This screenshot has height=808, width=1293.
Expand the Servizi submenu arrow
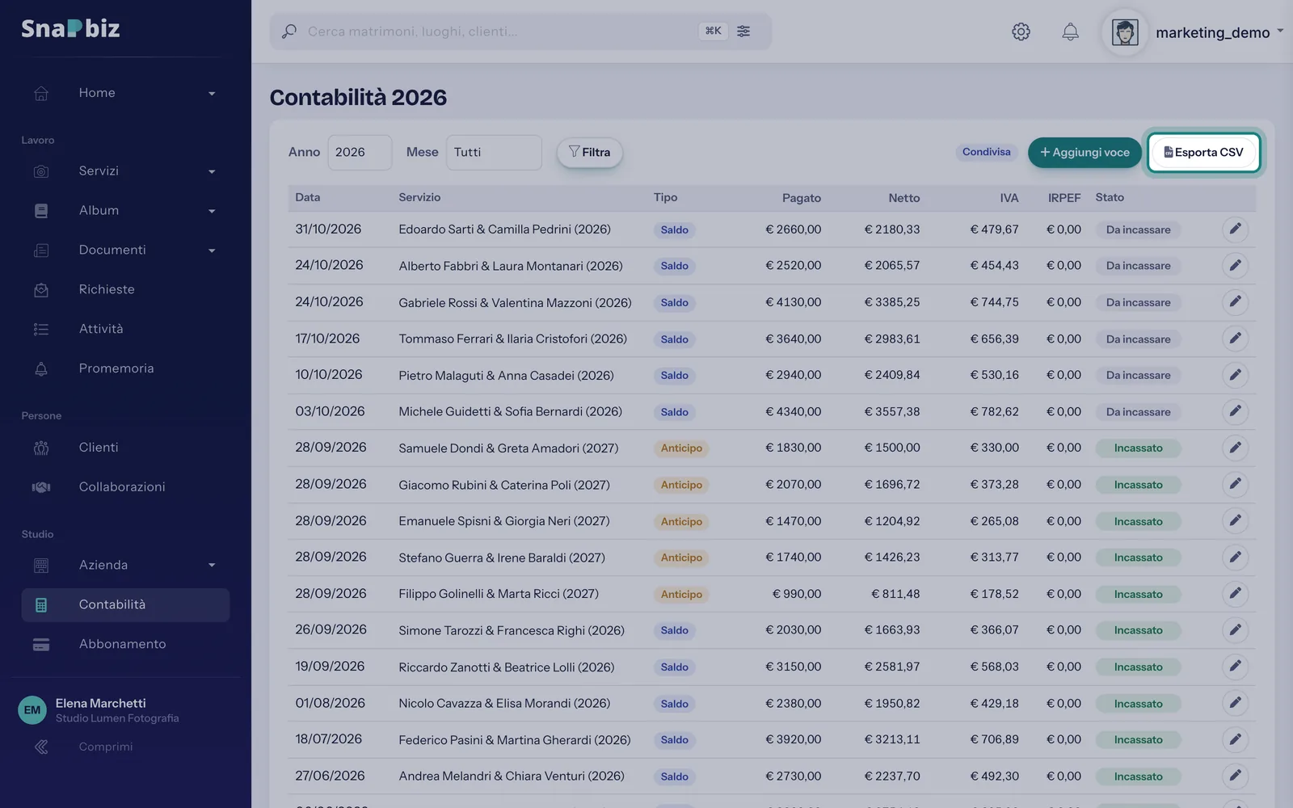(212, 172)
